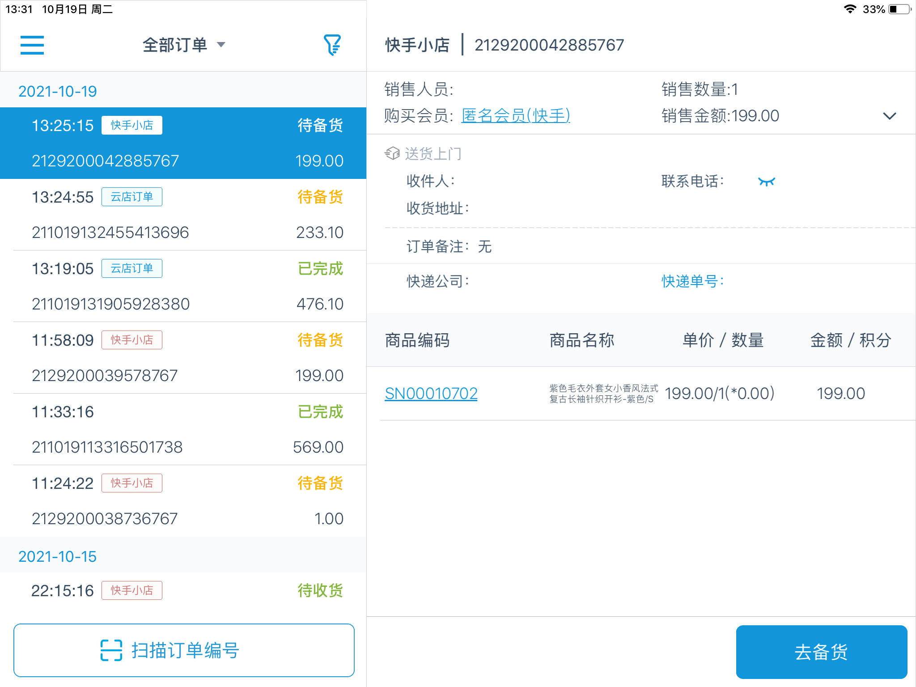Open order 212920039578767
This screenshot has height=687, width=916.
tap(183, 358)
